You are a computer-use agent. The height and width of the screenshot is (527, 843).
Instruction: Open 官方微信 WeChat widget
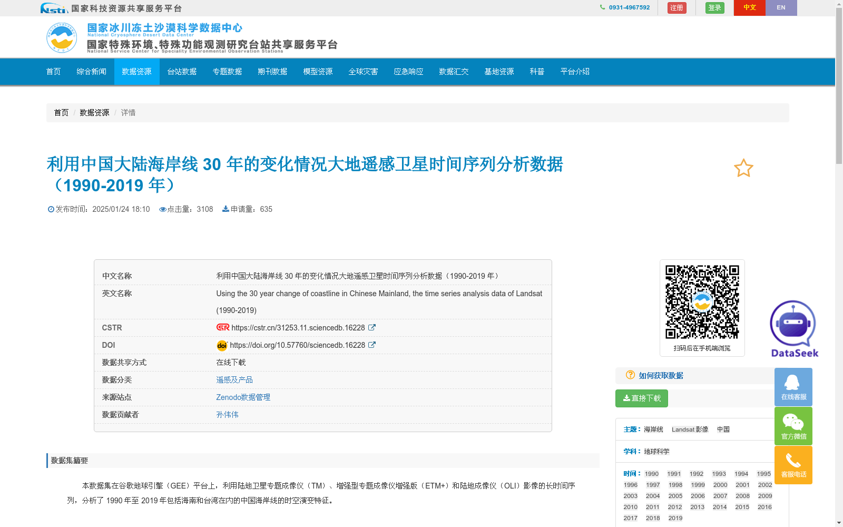[x=793, y=426]
